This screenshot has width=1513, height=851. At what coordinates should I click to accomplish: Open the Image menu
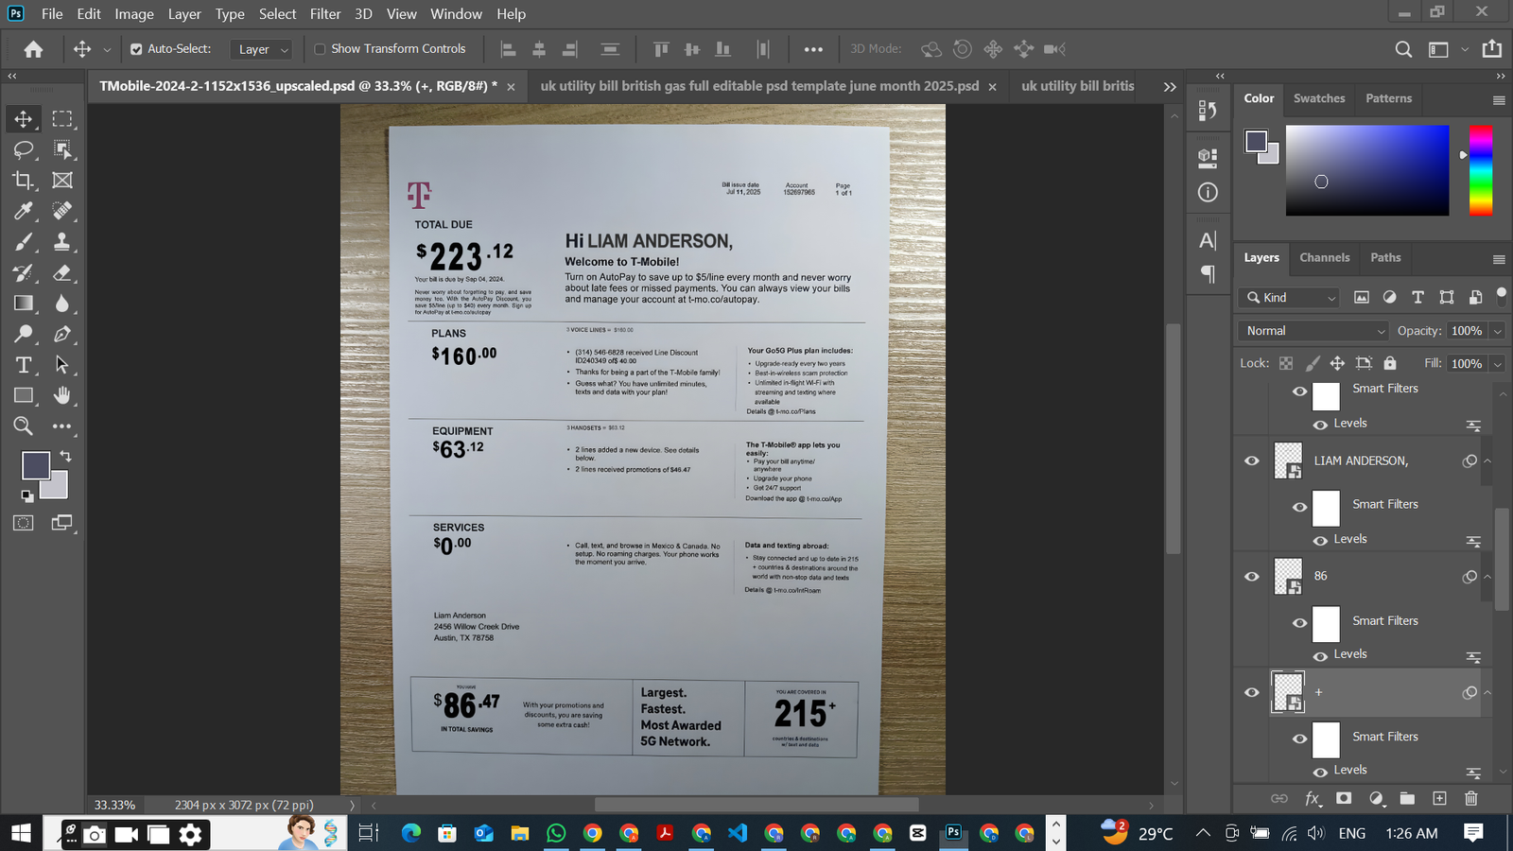tap(134, 14)
